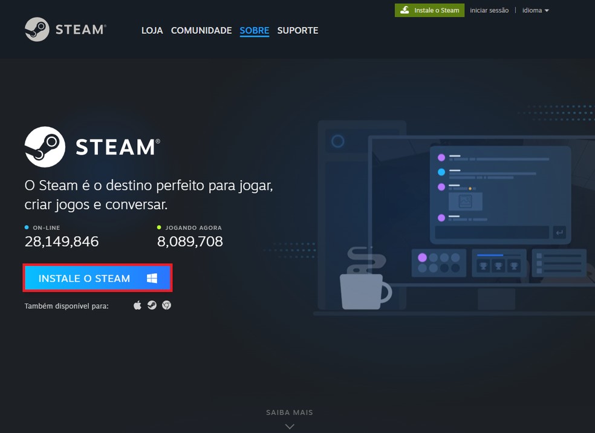
Task: Open the COMUNIDADE section
Action: (x=201, y=30)
